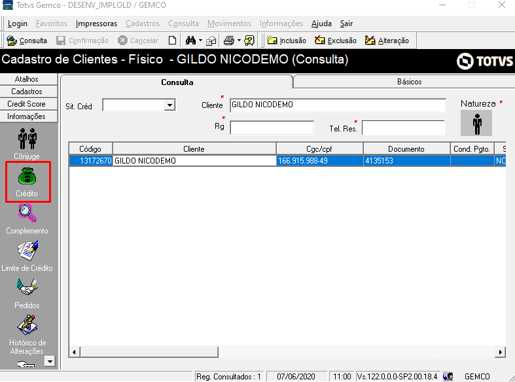Click grid scrollbar right arrow
Image resolution: width=515 pixels, height=382 pixels.
(500, 352)
